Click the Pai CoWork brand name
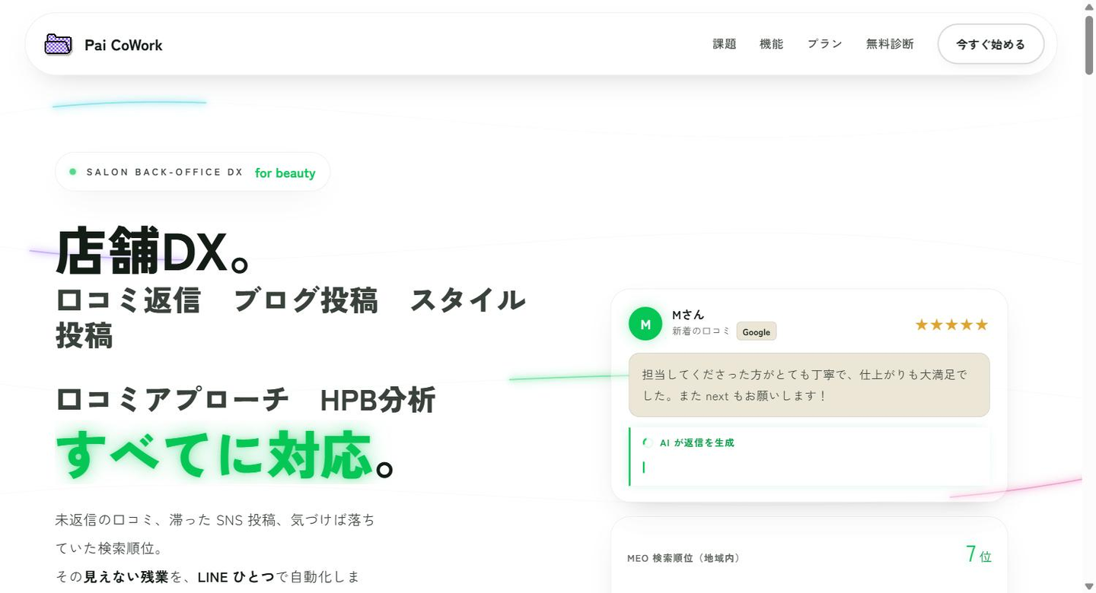This screenshot has width=1096, height=593. (123, 46)
